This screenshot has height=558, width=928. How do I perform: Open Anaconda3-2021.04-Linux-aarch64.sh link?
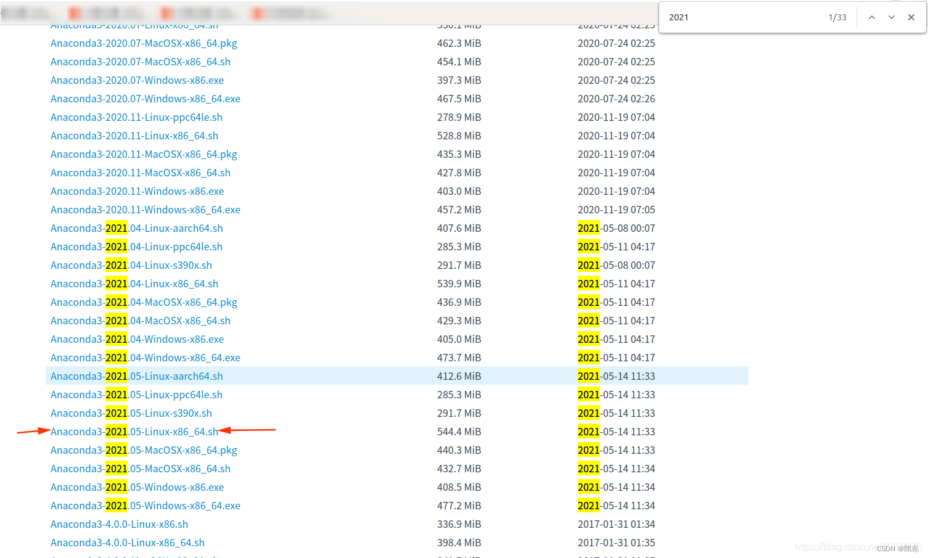137,228
